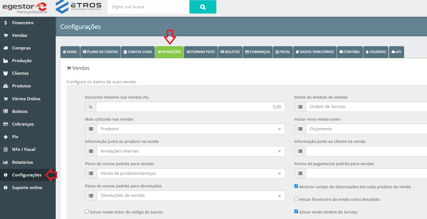
Task: Open 'Informação junto ao cliente' dropdown
Action: click(x=366, y=151)
